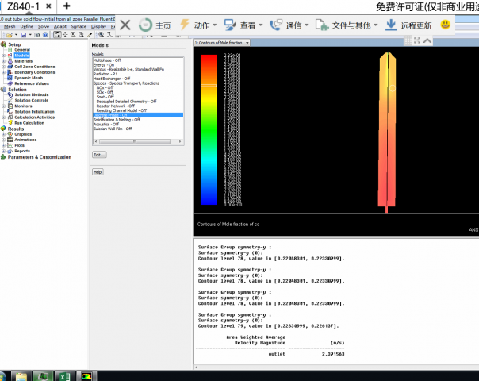The image size is (479, 381).
Task: Select Viscous - Realizable k-e model entry
Action: coord(128,70)
